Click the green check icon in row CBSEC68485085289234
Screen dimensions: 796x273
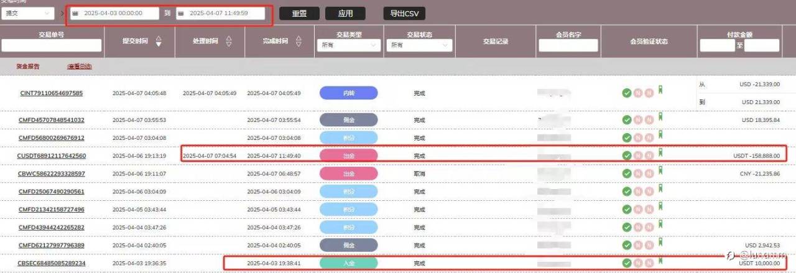pyautogui.click(x=627, y=263)
